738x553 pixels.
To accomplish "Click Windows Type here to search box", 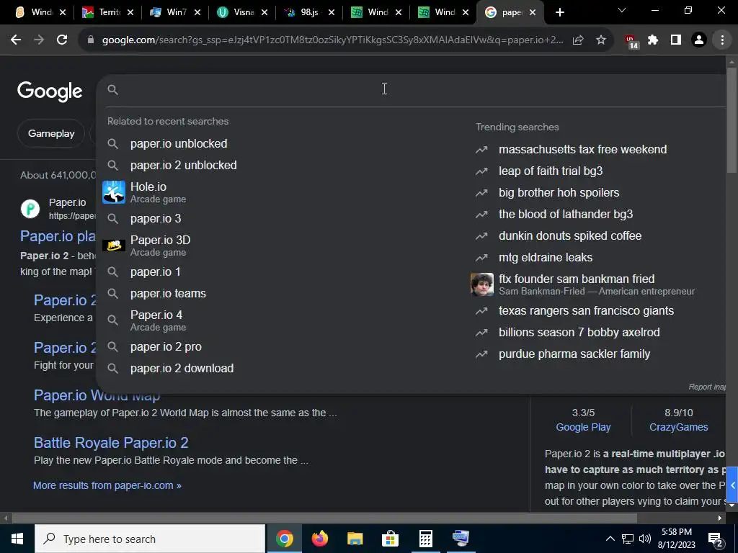I will [x=150, y=539].
